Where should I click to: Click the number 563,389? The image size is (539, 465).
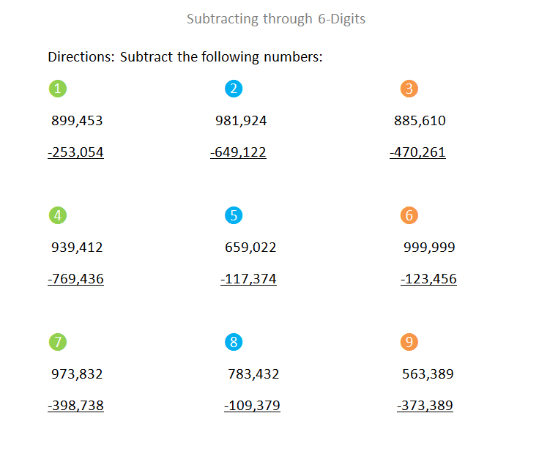click(x=428, y=374)
